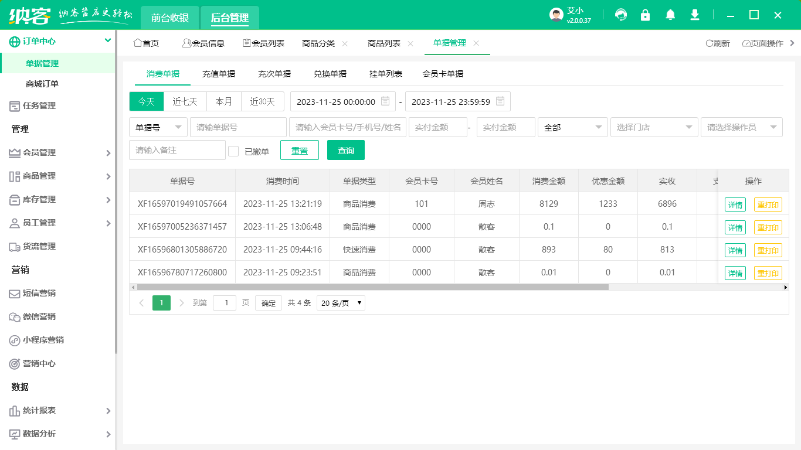The image size is (801, 450).
Task: Change page size via 20 条/页 dropdown
Action: [x=341, y=303]
